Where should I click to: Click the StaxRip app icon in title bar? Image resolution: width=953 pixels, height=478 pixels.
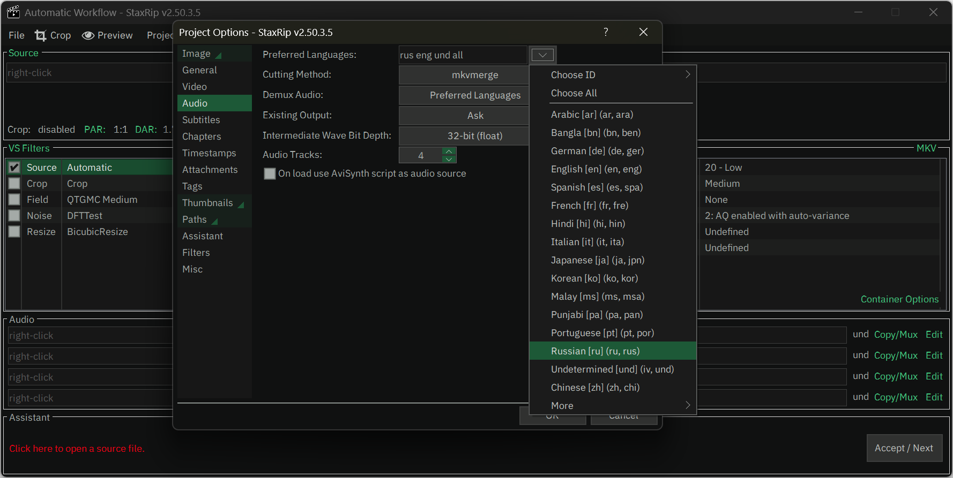[13, 12]
